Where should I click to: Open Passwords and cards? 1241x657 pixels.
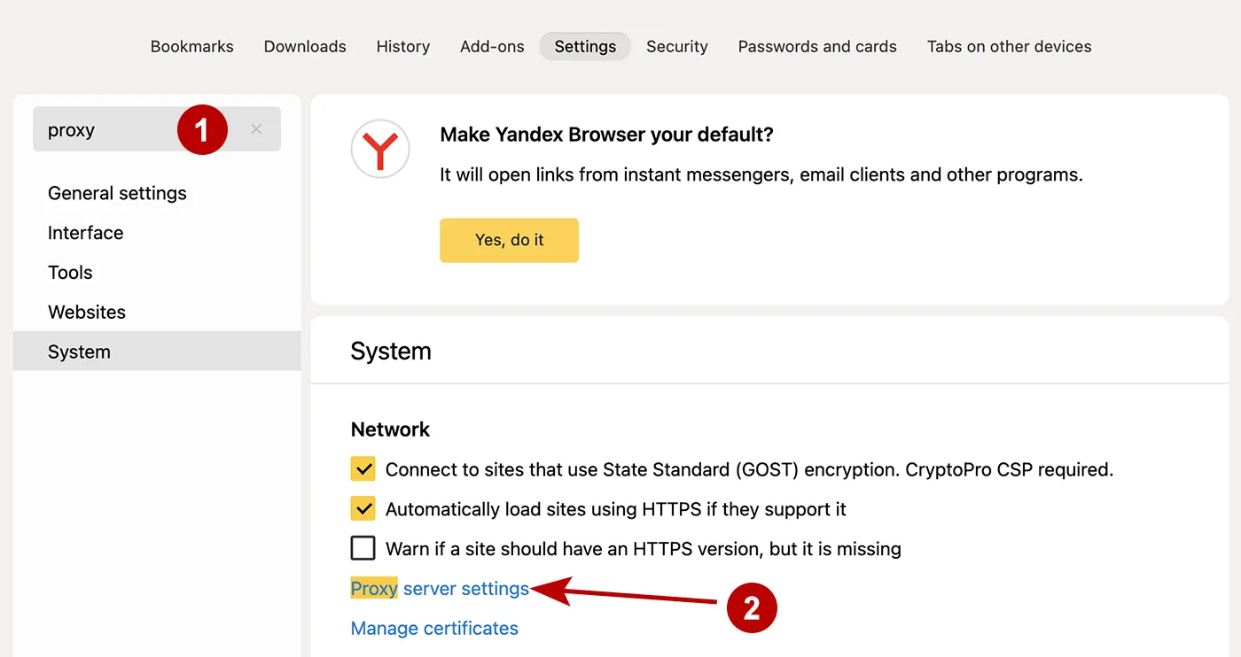pyautogui.click(x=817, y=46)
